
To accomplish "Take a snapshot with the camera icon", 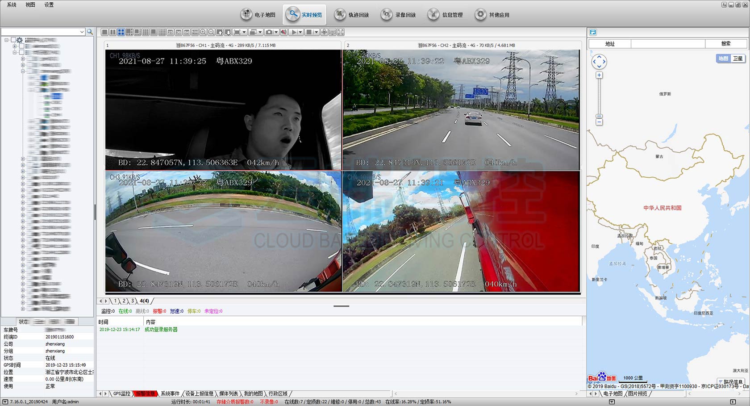I will [269, 32].
